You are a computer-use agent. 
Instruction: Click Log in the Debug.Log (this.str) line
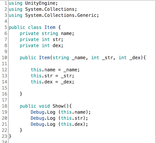51,119
